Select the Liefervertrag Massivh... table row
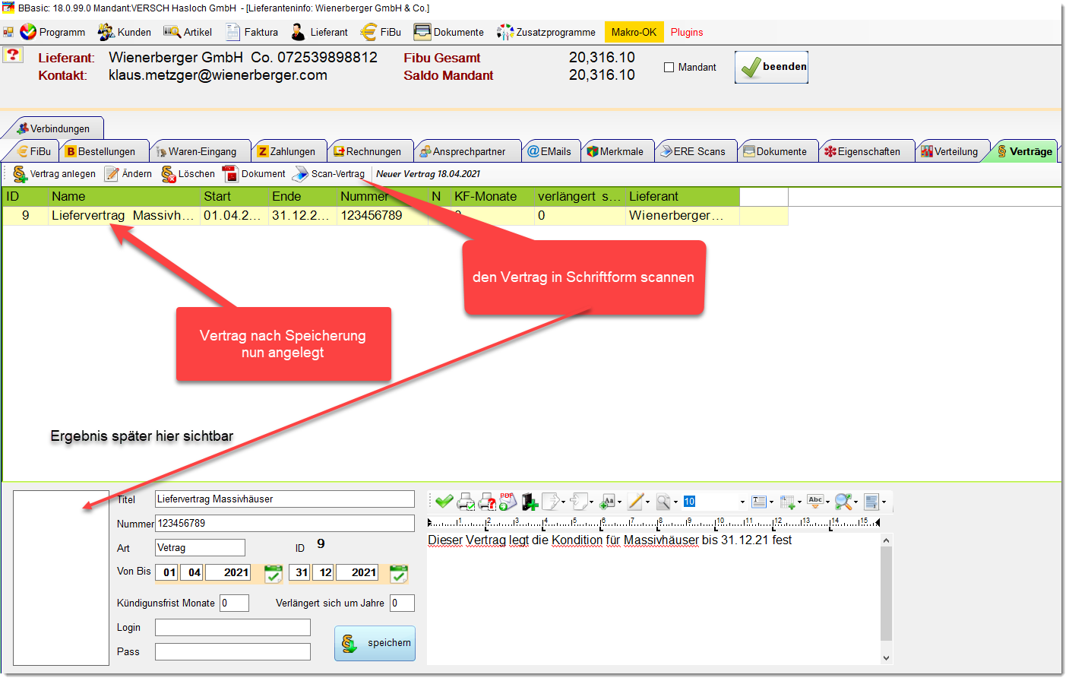Viewport: 1069px width, 681px height. coord(395,216)
